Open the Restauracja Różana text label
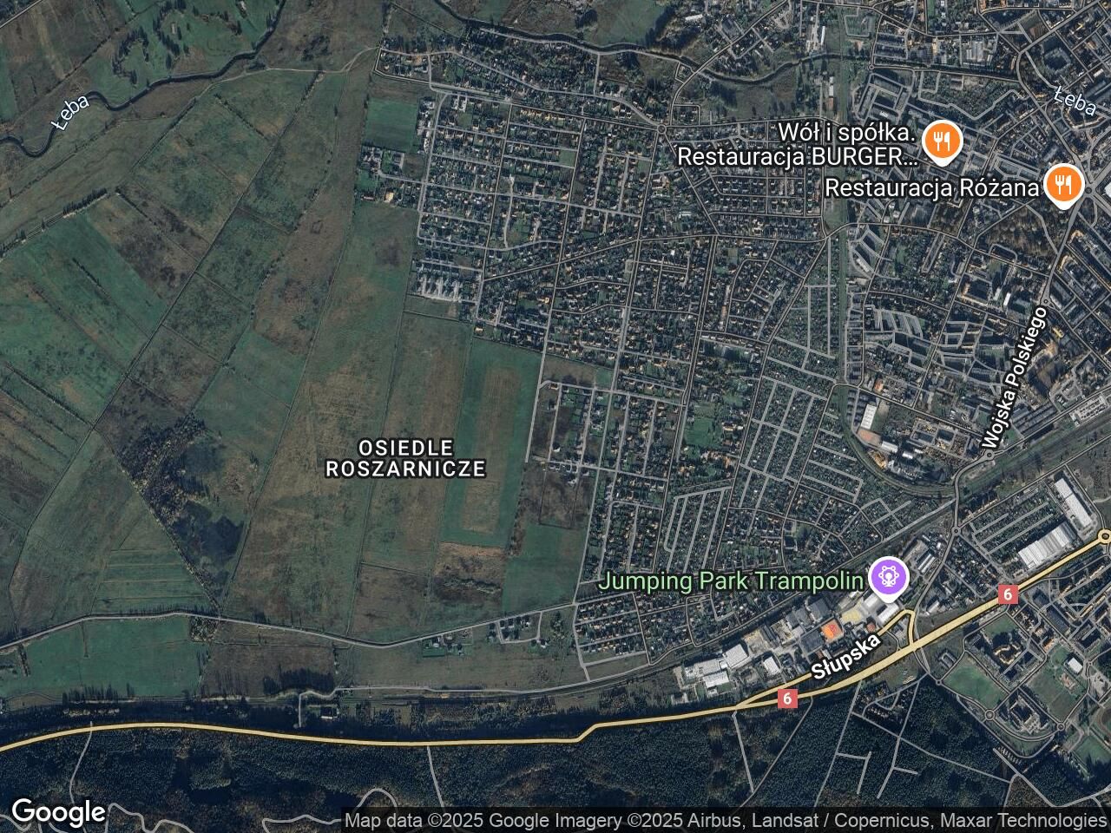1111x833 pixels. tap(932, 187)
